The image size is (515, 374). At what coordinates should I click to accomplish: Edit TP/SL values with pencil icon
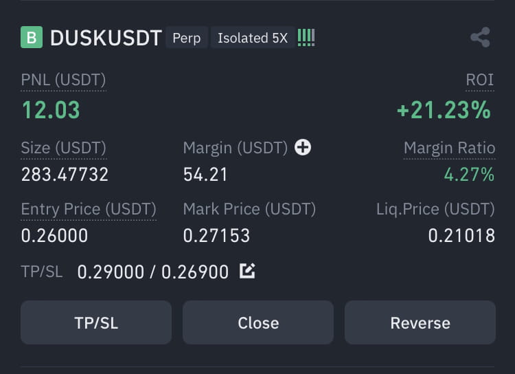[247, 271]
